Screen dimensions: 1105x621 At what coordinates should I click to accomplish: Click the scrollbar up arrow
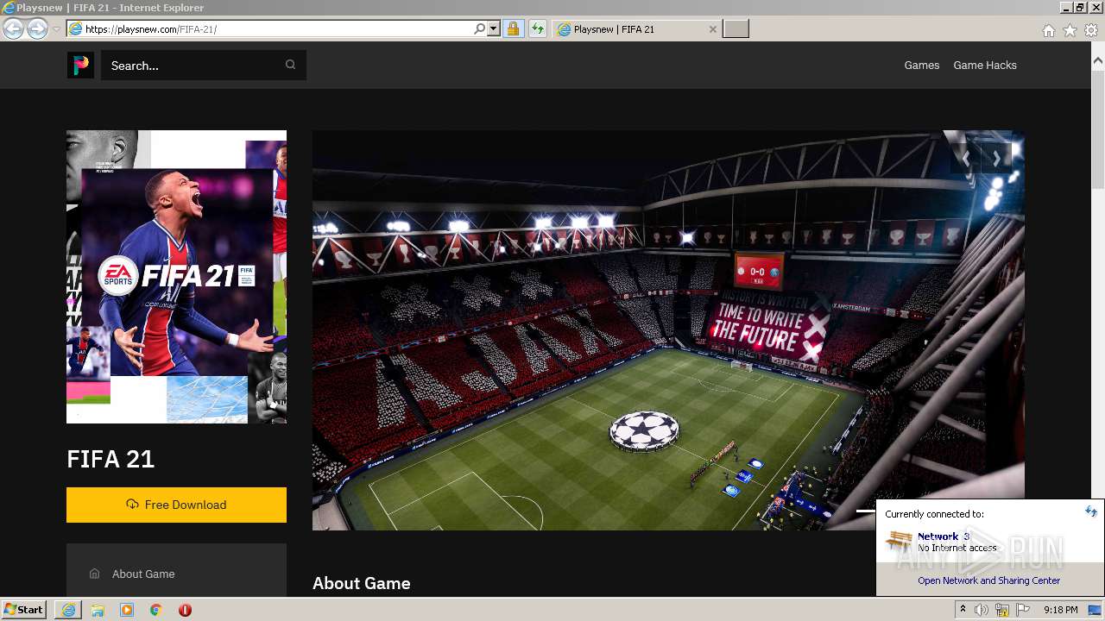[x=1098, y=61]
